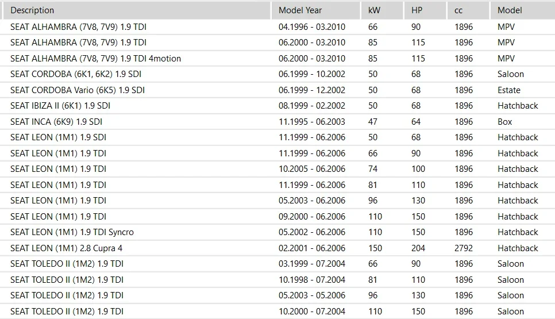
Task: Select the SEAT ALHAMBRA 1.9 TDI 4motion row
Action: point(95,59)
